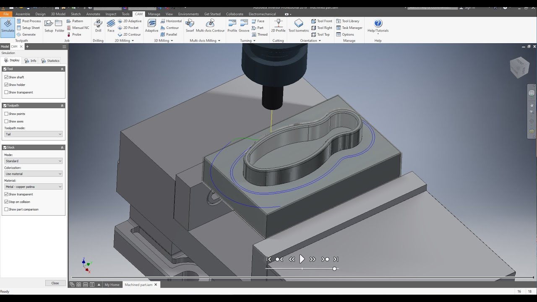This screenshot has width=537, height=302.
Task: Select 2D Adaptive milling
Action: (x=130, y=21)
